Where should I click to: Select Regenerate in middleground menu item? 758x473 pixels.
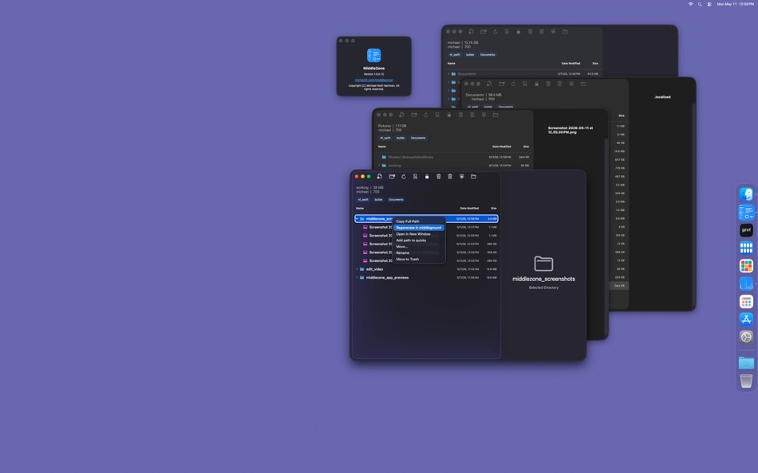click(x=419, y=227)
